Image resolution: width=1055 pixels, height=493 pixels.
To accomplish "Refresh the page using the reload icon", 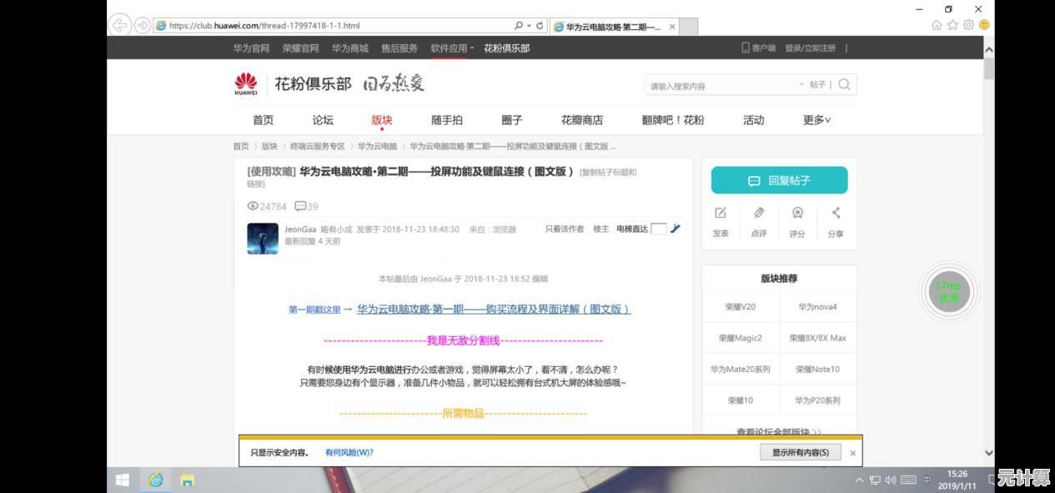I will pyautogui.click(x=540, y=26).
